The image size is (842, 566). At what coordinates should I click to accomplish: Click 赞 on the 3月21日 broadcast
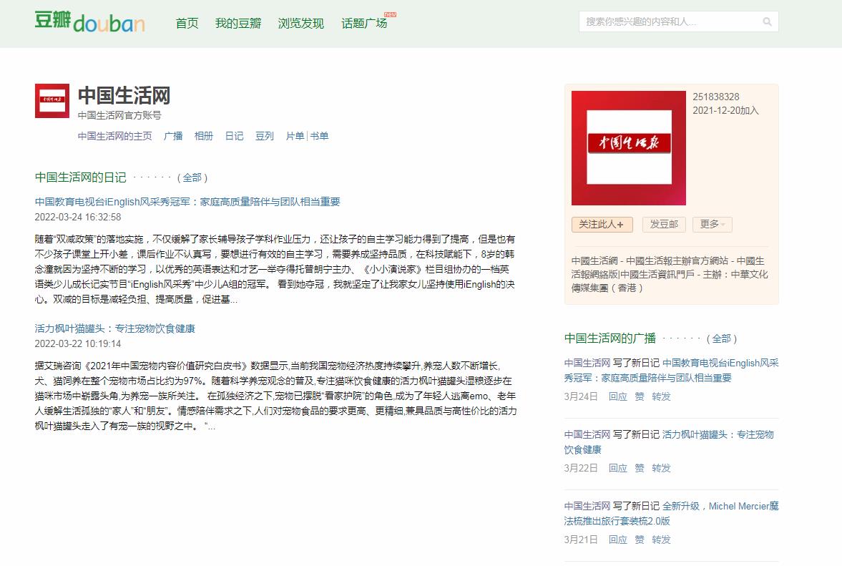click(640, 540)
